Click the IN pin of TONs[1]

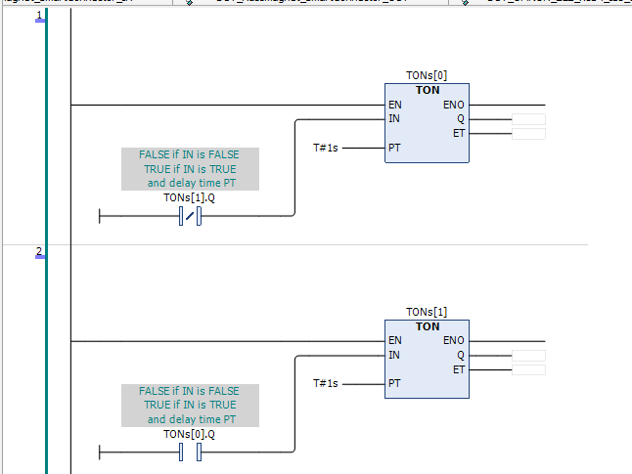(394, 355)
